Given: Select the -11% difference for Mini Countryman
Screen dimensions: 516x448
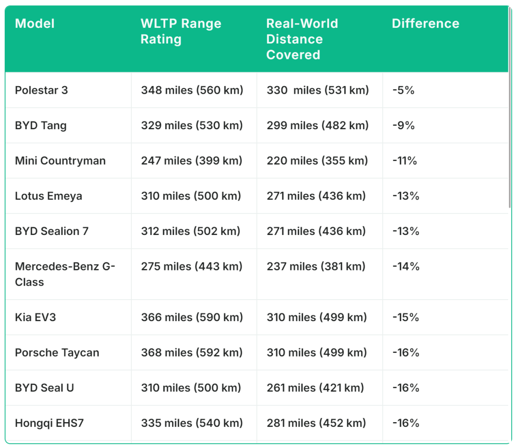Looking at the screenshot, I should 405,161.
